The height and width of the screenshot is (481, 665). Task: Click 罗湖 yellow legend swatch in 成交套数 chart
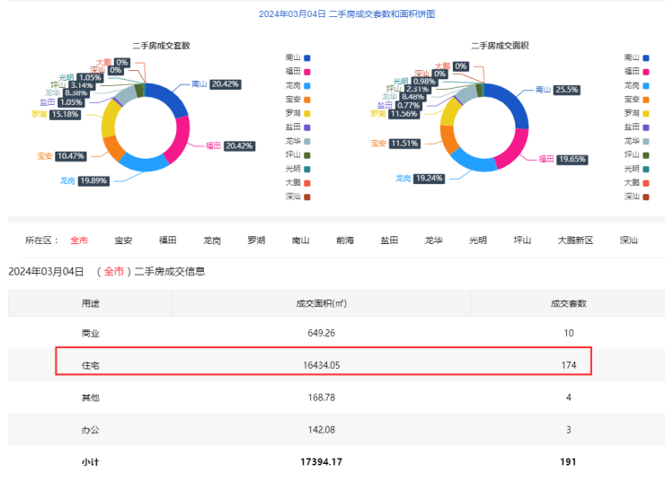click(306, 113)
